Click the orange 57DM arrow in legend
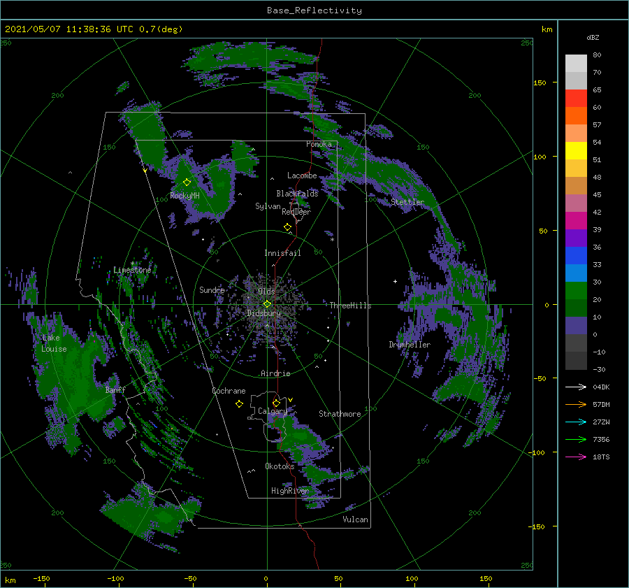629x588 pixels. pos(576,405)
